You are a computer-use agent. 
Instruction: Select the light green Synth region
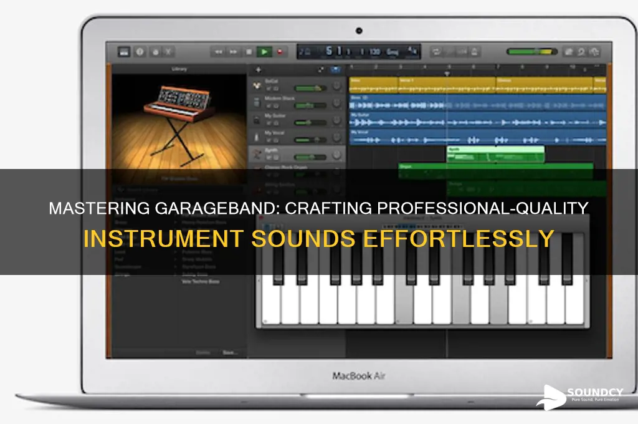tap(495, 155)
